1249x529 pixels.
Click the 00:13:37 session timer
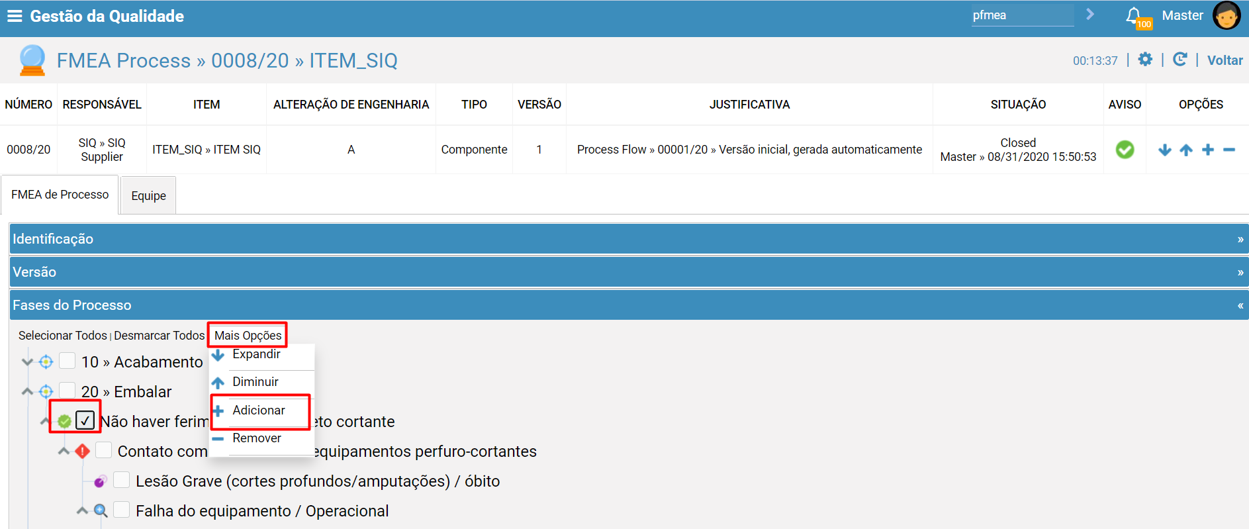1095,61
